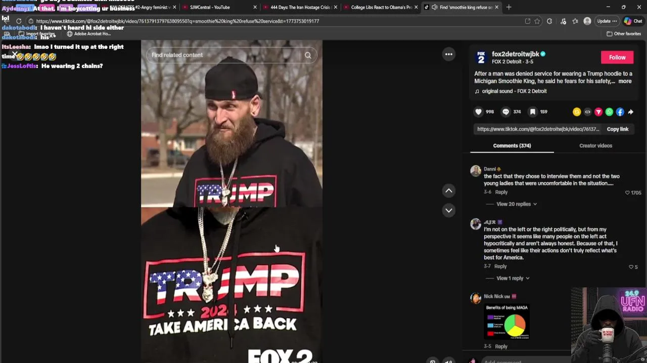The height and width of the screenshot is (363, 647).
Task: Share the video to Facebook
Action: click(x=620, y=112)
